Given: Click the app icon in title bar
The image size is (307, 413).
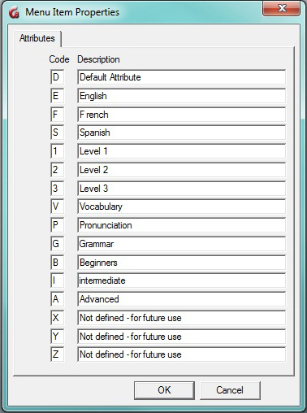Looking at the screenshot, I should tap(14, 12).
